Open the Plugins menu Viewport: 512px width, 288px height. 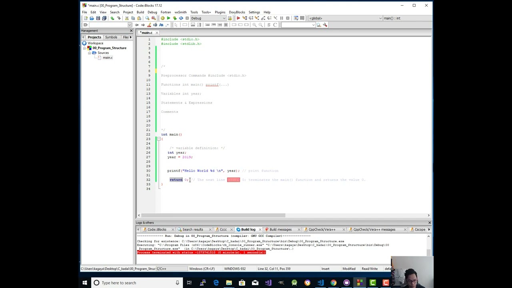(220, 12)
